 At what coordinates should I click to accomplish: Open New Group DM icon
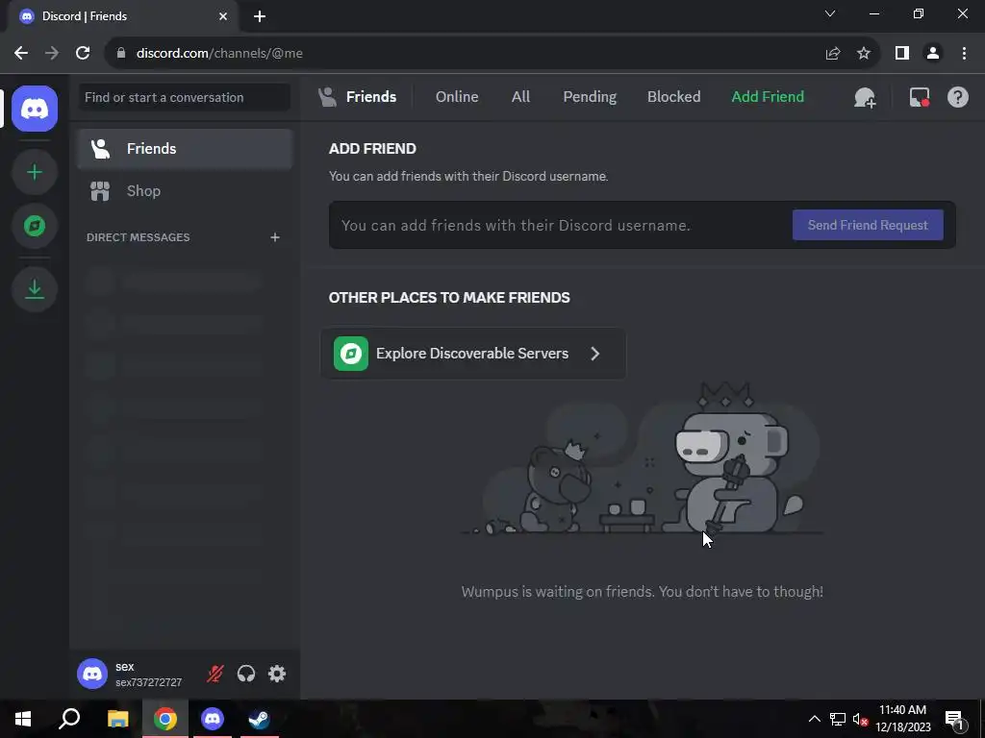click(865, 97)
